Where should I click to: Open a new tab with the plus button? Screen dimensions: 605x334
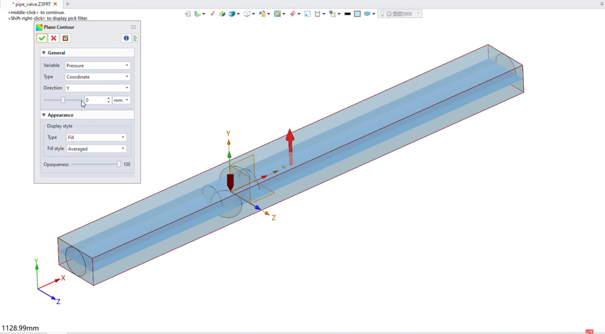68,4
